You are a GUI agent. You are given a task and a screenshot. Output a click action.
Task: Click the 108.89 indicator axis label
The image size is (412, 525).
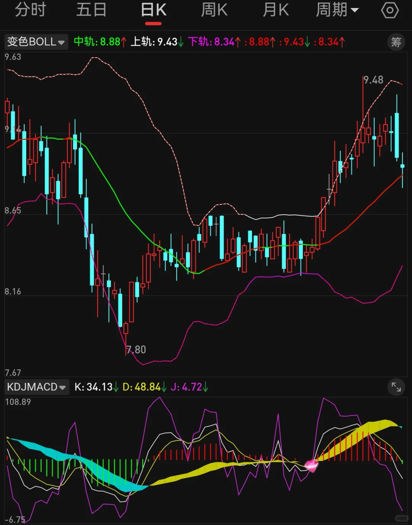pyautogui.click(x=18, y=402)
